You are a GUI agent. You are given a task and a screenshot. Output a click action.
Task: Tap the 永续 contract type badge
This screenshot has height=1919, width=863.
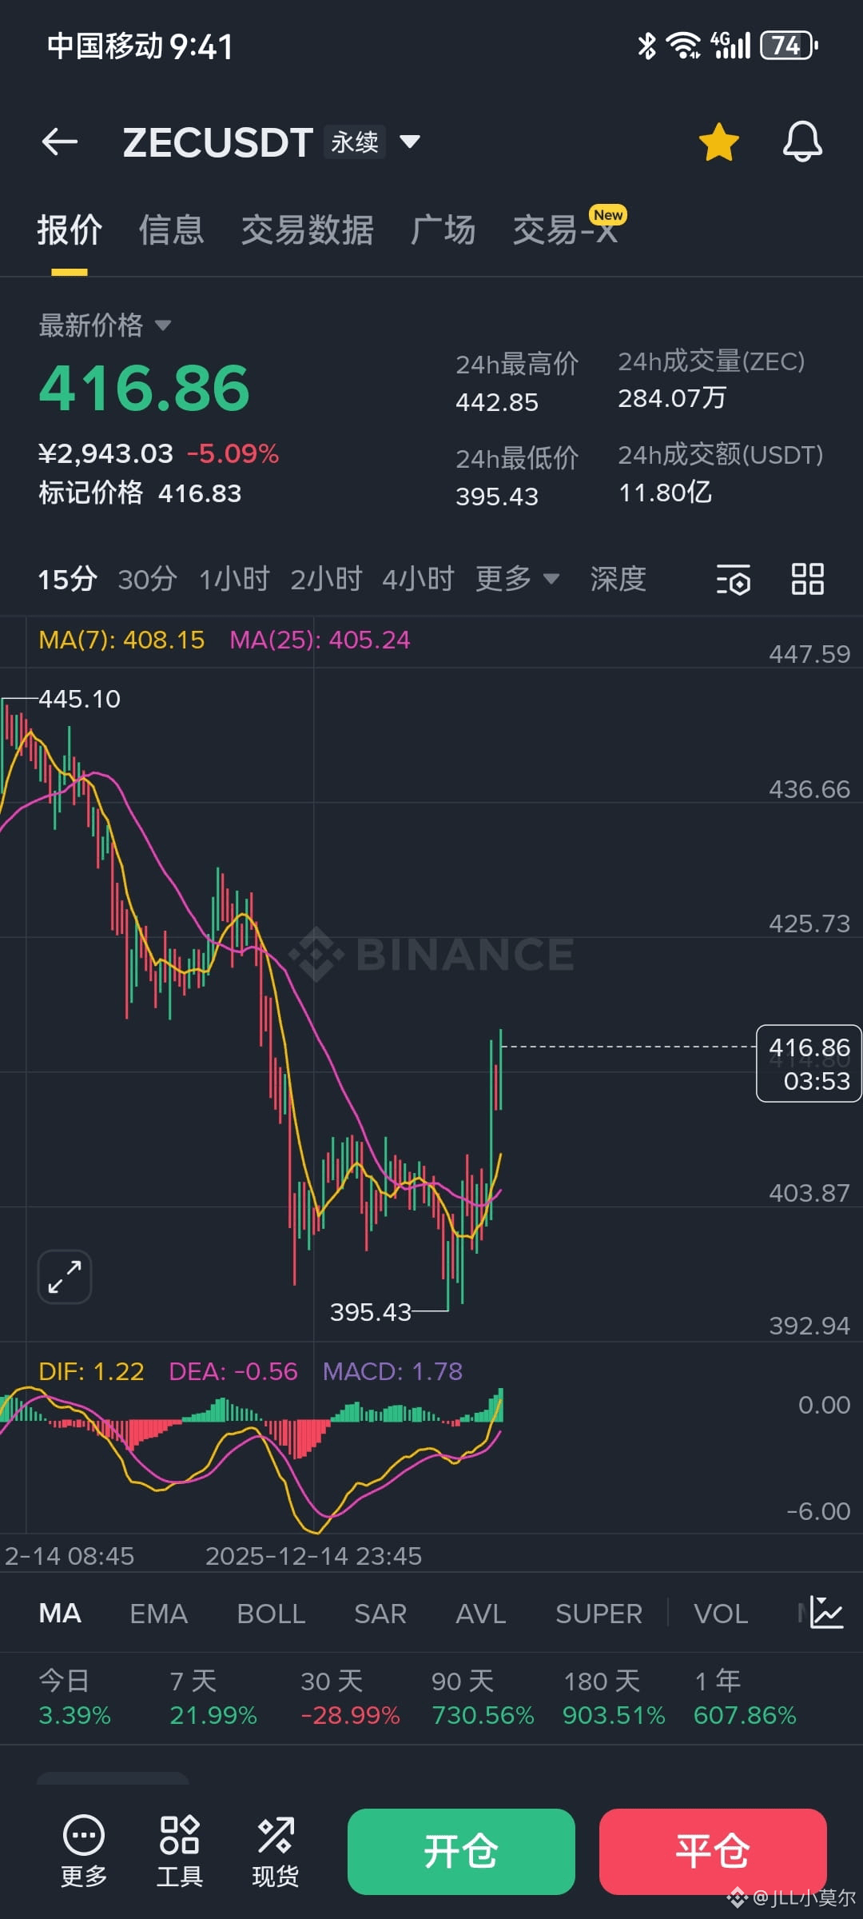point(355,142)
